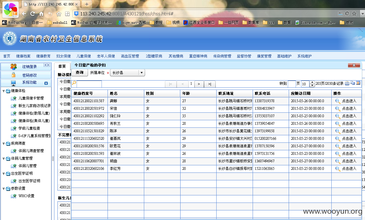Click the search magnifier icon in grid toolbar

coord(74,83)
